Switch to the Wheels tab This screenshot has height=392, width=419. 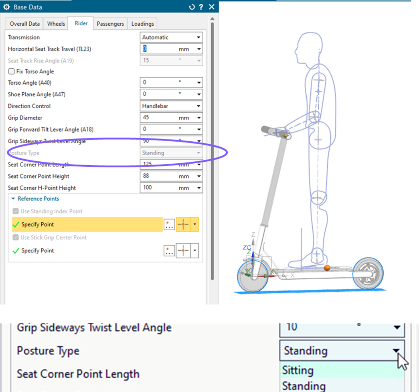(x=56, y=24)
